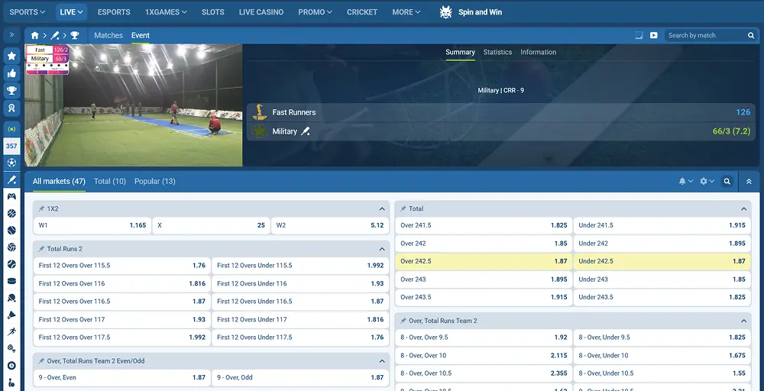Pin the Total market

click(x=403, y=209)
